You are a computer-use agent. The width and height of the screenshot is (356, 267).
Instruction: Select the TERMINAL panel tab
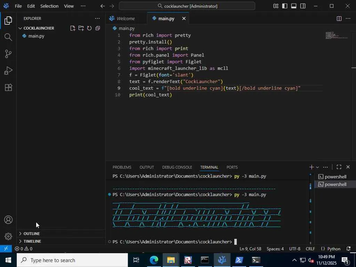pyautogui.click(x=209, y=167)
